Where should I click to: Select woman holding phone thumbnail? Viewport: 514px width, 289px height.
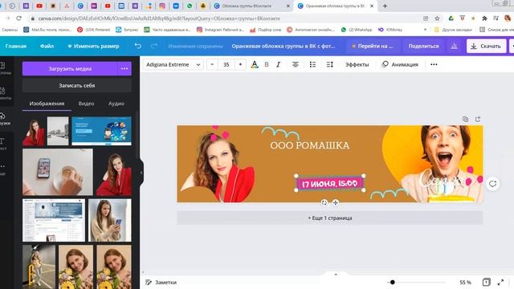point(110,220)
